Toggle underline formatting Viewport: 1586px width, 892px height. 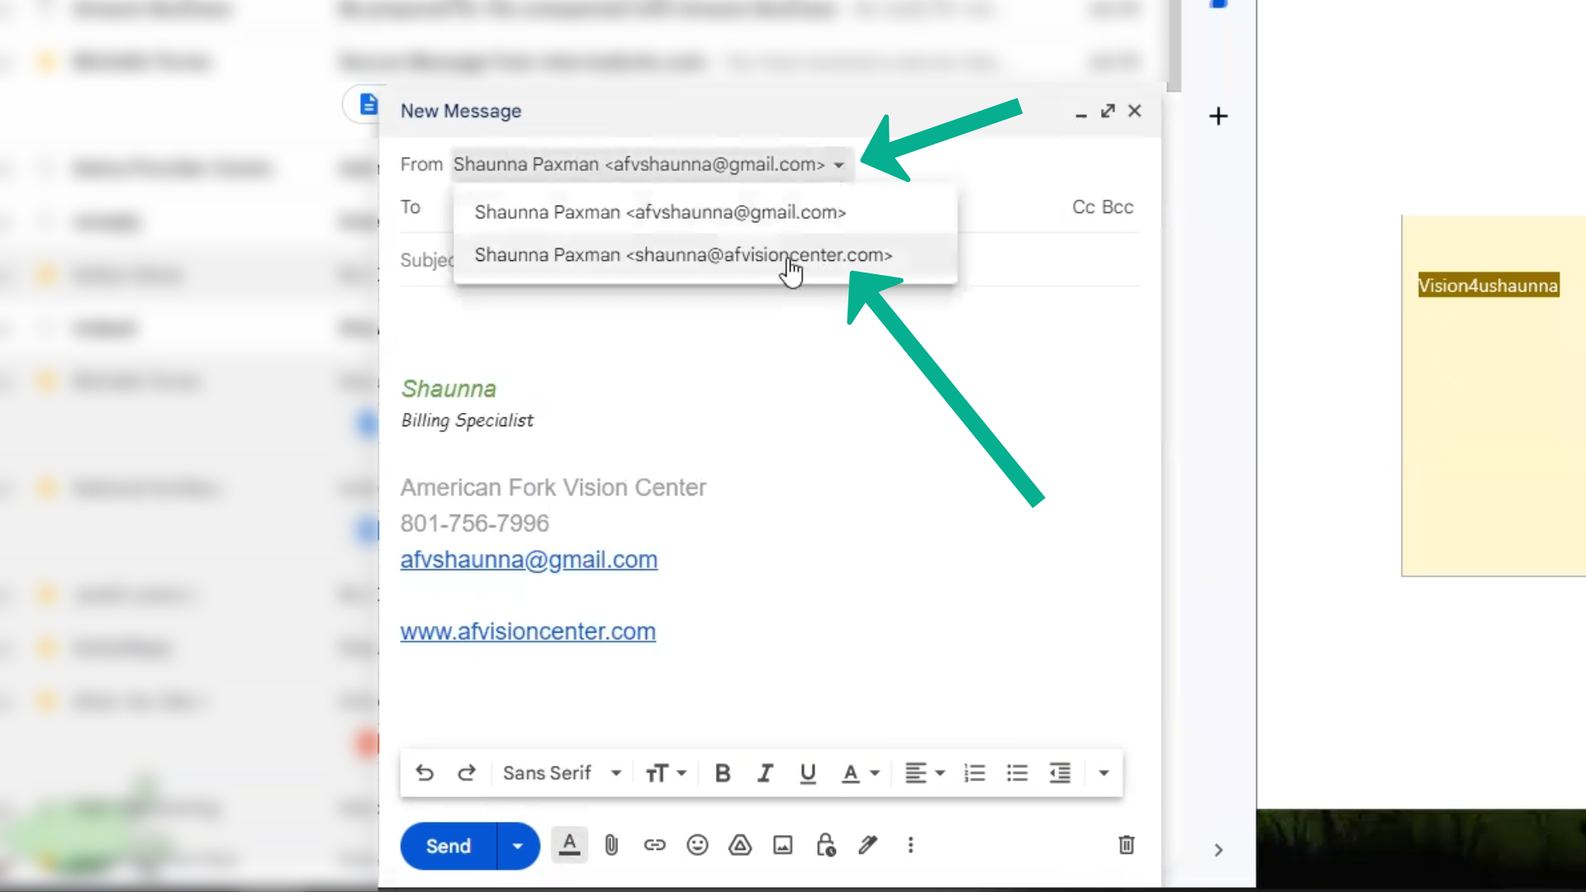(x=808, y=773)
